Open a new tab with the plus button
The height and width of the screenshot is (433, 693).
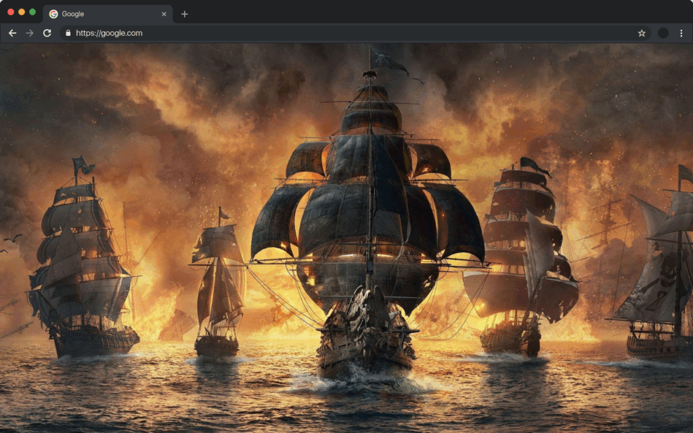point(184,14)
